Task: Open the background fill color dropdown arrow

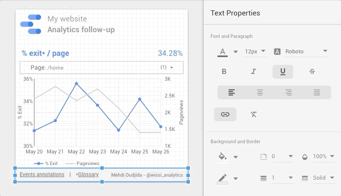Action: 236,157
